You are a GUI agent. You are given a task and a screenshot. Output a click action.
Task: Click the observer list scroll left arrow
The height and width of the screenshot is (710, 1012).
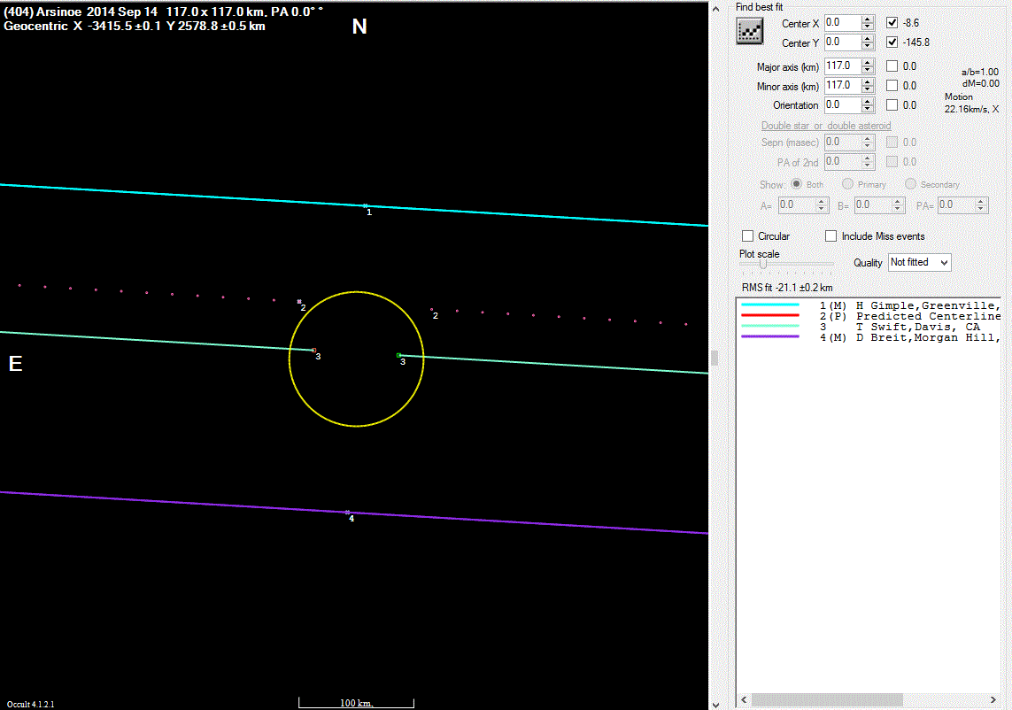click(744, 699)
